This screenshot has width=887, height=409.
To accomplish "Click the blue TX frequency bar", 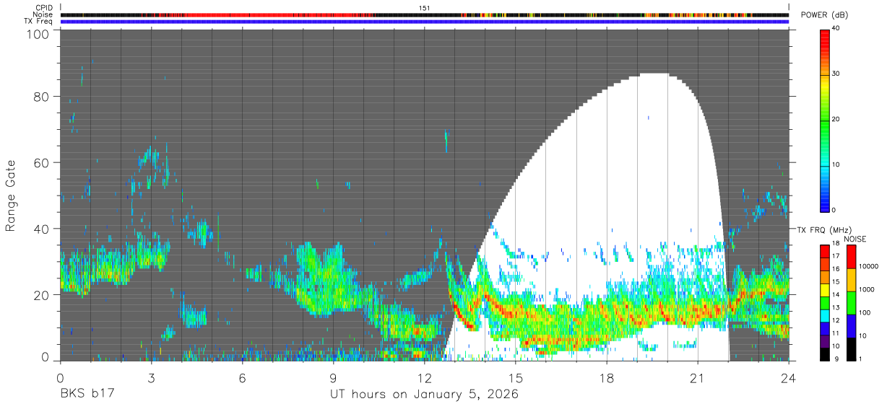I will tap(425, 21).
